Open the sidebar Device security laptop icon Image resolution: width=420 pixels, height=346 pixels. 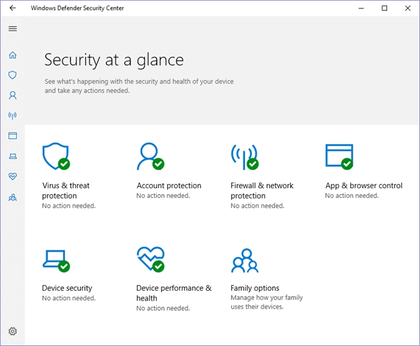12,156
